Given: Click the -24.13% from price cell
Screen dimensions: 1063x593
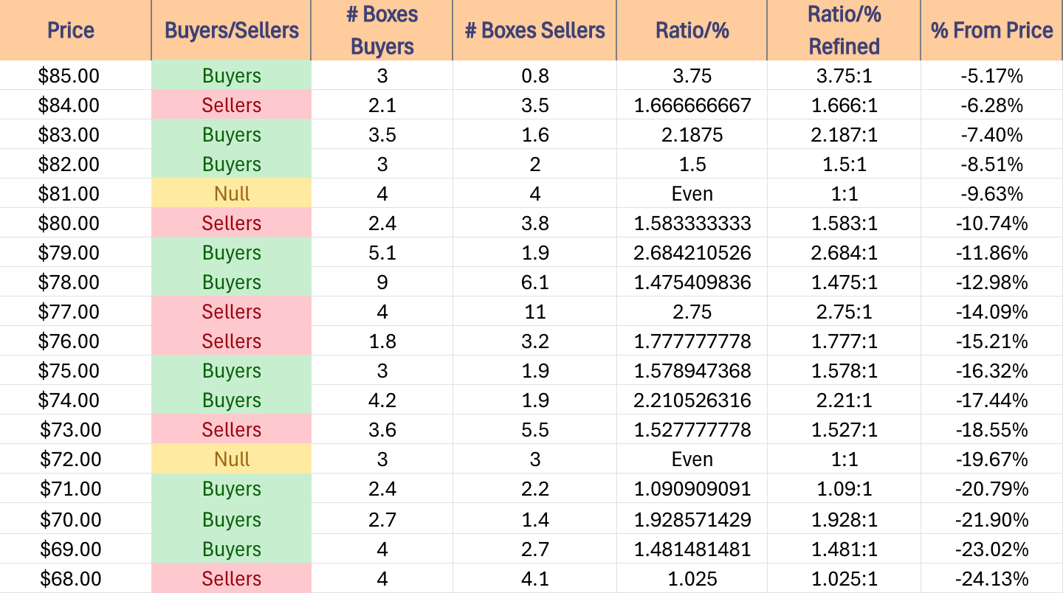Looking at the screenshot, I should tap(991, 579).
